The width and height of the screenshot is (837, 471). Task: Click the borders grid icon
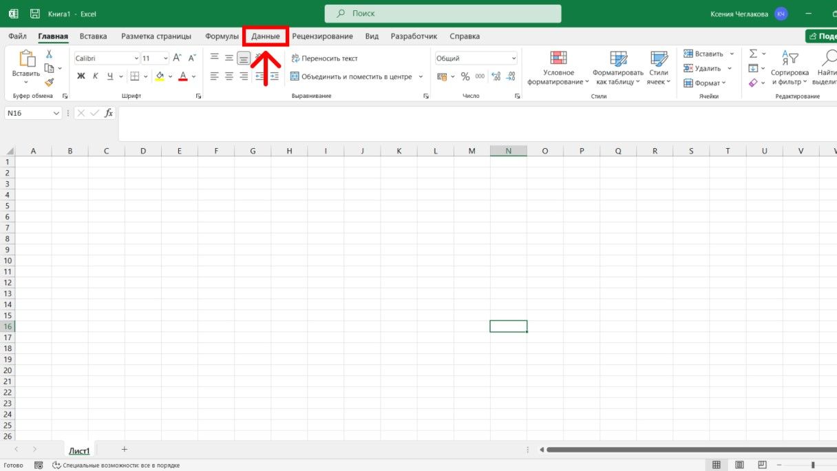point(135,76)
